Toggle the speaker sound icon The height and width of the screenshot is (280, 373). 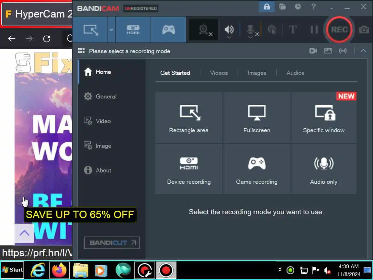coord(229,29)
